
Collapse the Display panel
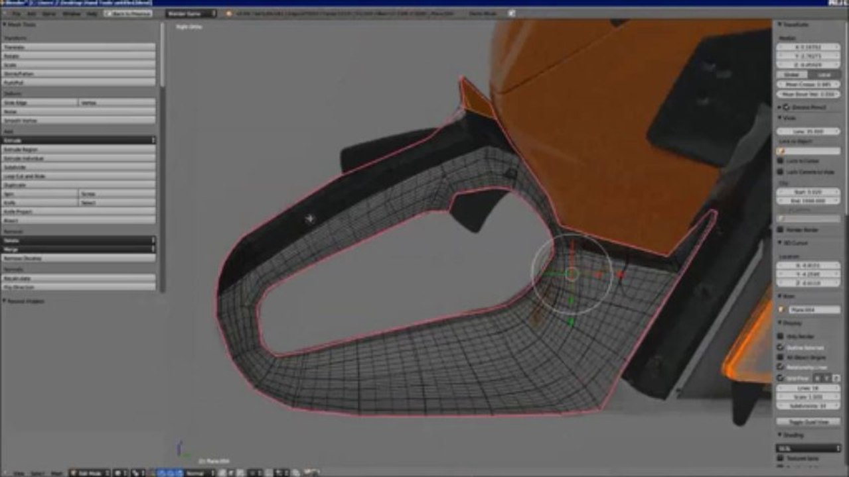pyautogui.click(x=779, y=323)
